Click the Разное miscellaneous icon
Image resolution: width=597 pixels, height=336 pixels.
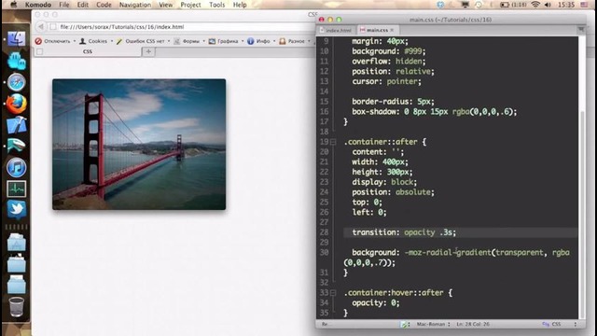[283, 41]
